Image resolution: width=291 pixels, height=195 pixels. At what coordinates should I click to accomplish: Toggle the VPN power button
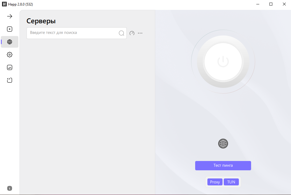(223, 62)
